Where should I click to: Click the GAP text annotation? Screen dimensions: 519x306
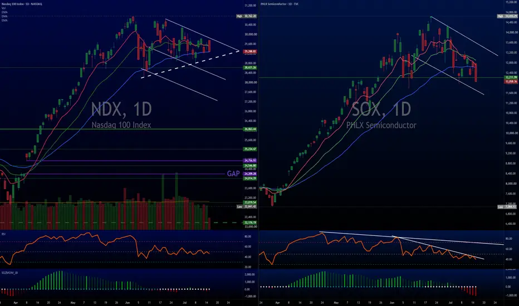[x=233, y=174]
